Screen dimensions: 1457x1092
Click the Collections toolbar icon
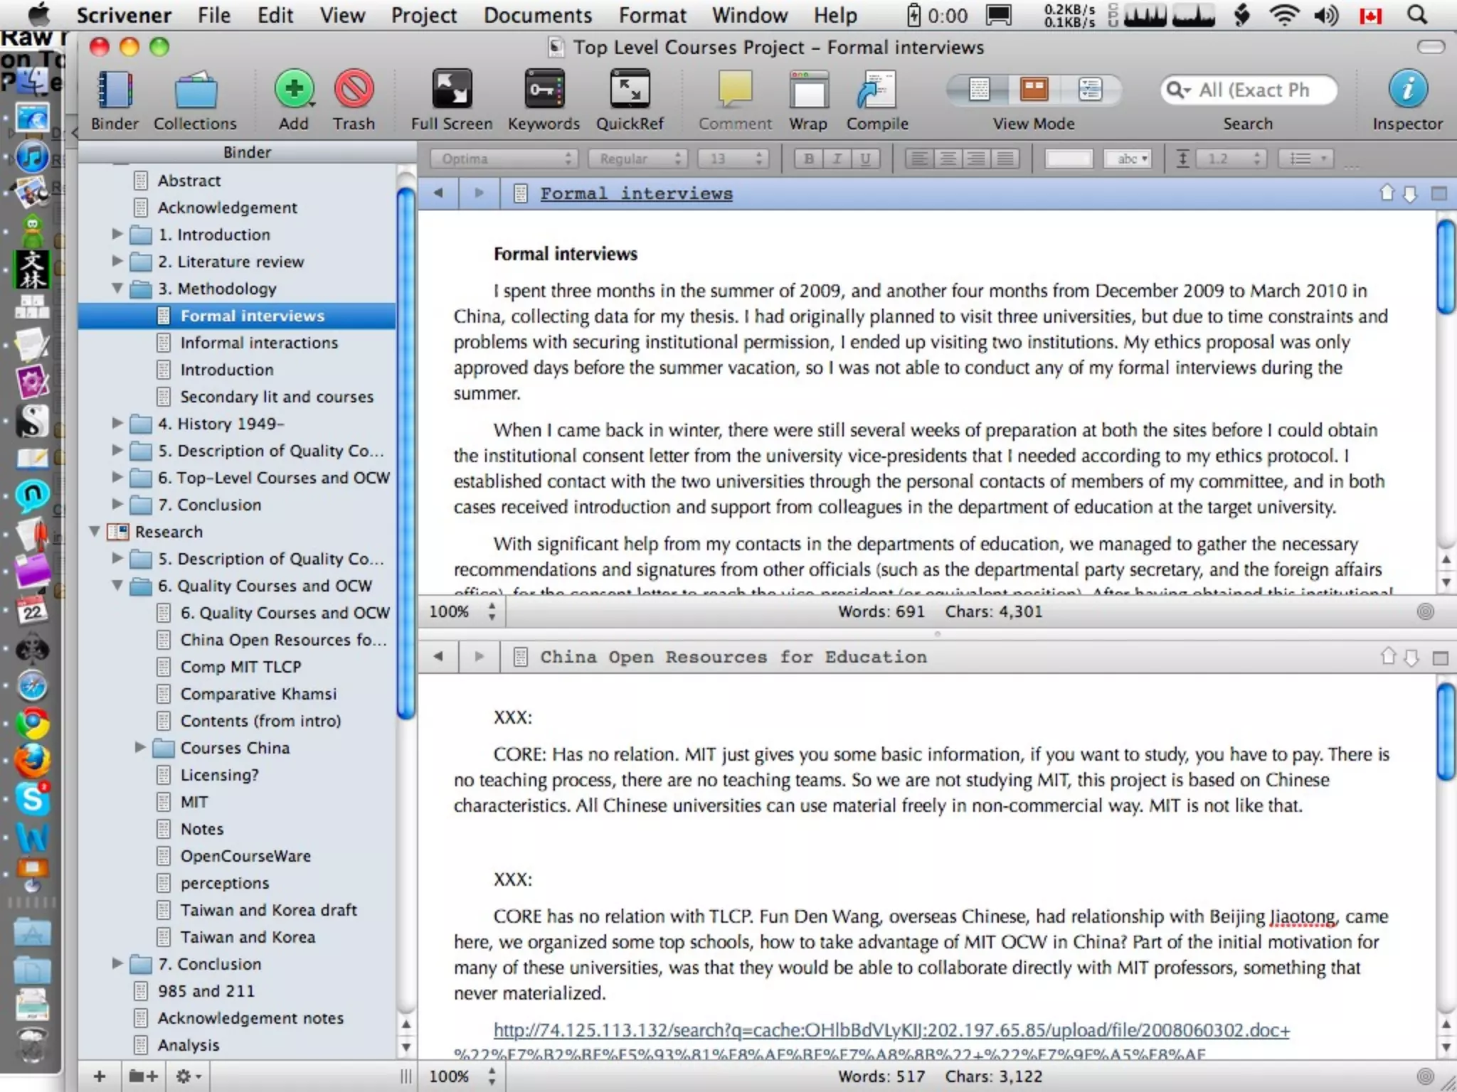pyautogui.click(x=196, y=91)
